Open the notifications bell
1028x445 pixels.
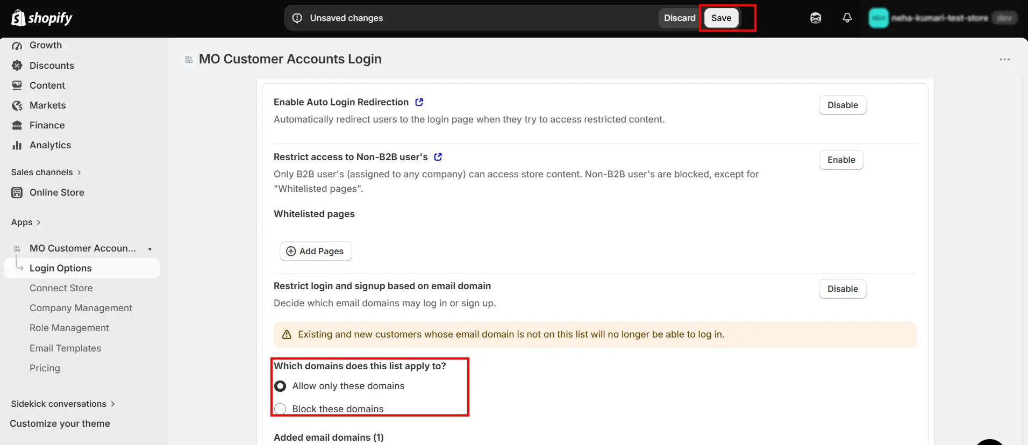pyautogui.click(x=847, y=18)
